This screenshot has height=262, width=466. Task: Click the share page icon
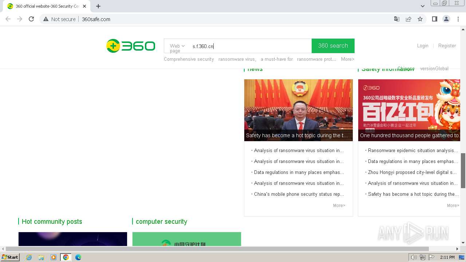[408, 19]
